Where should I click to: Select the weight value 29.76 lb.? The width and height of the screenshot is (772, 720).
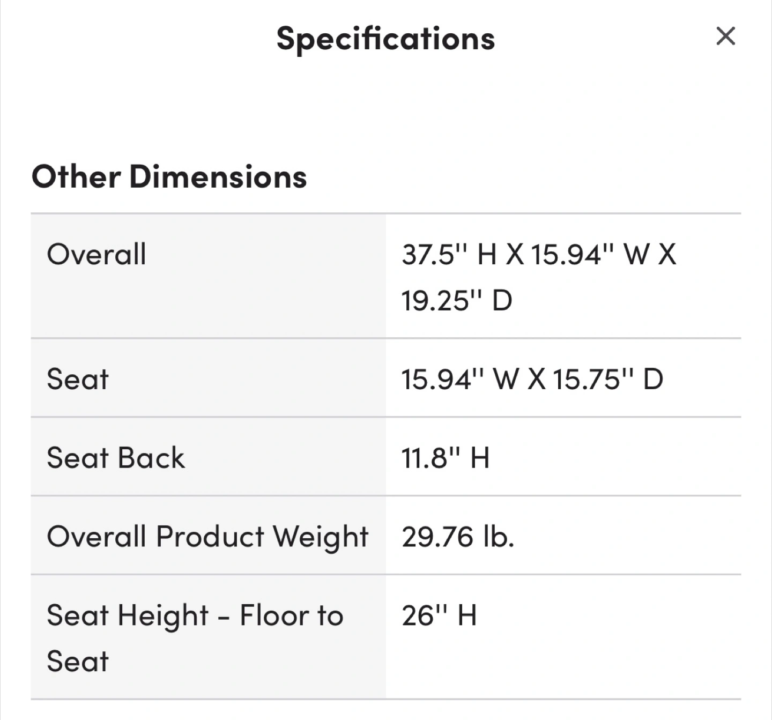pyautogui.click(x=458, y=537)
